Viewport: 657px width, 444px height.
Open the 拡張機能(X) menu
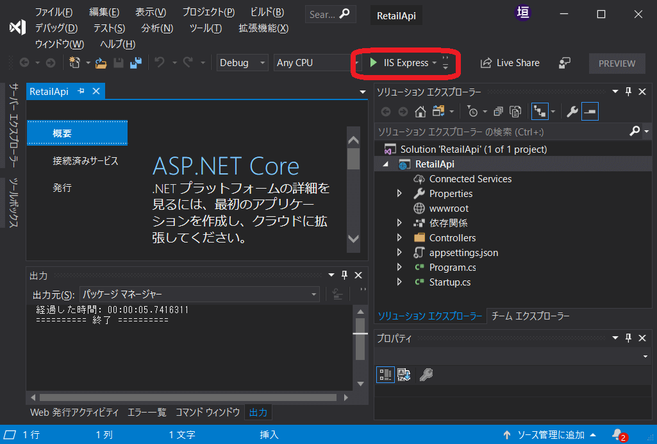[263, 28]
